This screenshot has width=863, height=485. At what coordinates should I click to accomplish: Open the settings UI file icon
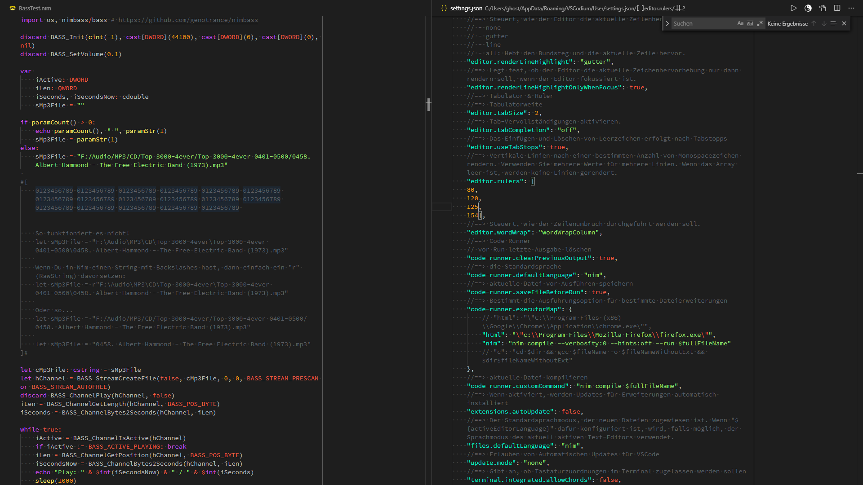pos(823,8)
